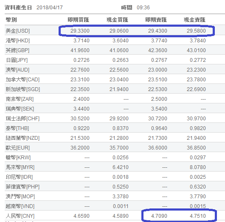Click the 新加坡幣[SGD] currency label
The height and width of the screenshot is (222, 225).
(x=22, y=89)
